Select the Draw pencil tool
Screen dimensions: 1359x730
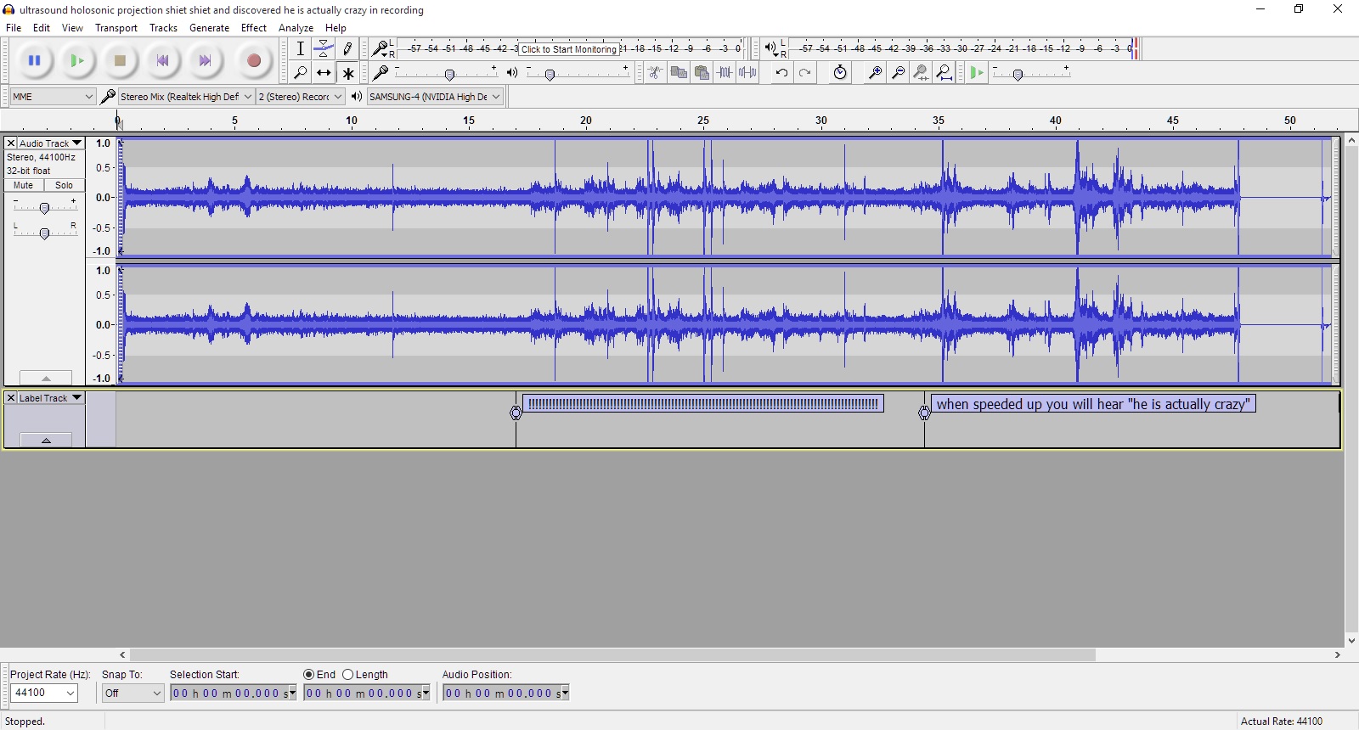(x=347, y=49)
